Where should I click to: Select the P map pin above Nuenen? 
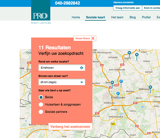(121, 83)
